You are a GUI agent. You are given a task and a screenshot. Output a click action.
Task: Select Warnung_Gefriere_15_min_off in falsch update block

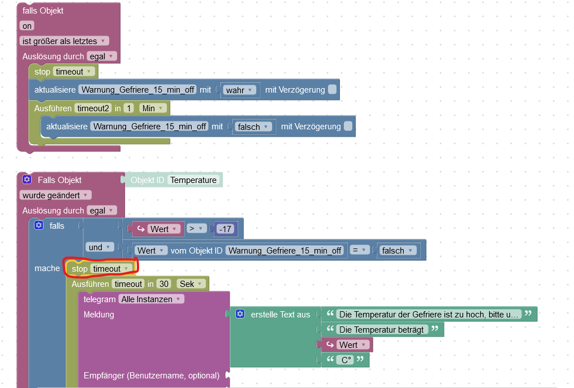[x=149, y=126]
